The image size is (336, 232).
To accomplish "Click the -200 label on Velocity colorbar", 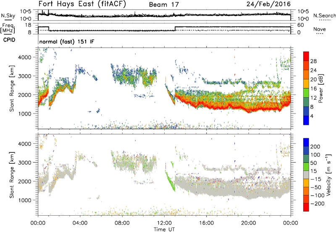I will 318,204.
